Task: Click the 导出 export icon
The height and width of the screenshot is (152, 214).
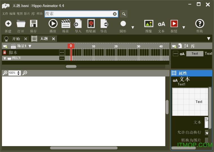Action: (104, 24)
